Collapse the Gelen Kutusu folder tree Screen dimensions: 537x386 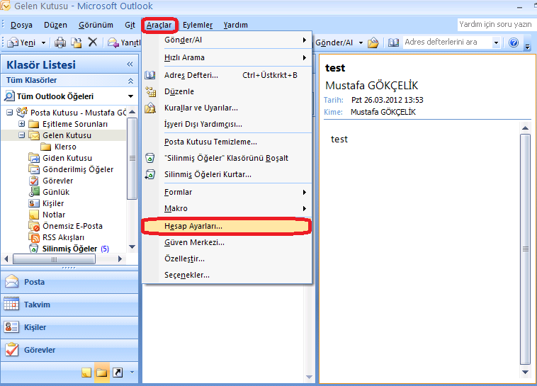pos(22,135)
